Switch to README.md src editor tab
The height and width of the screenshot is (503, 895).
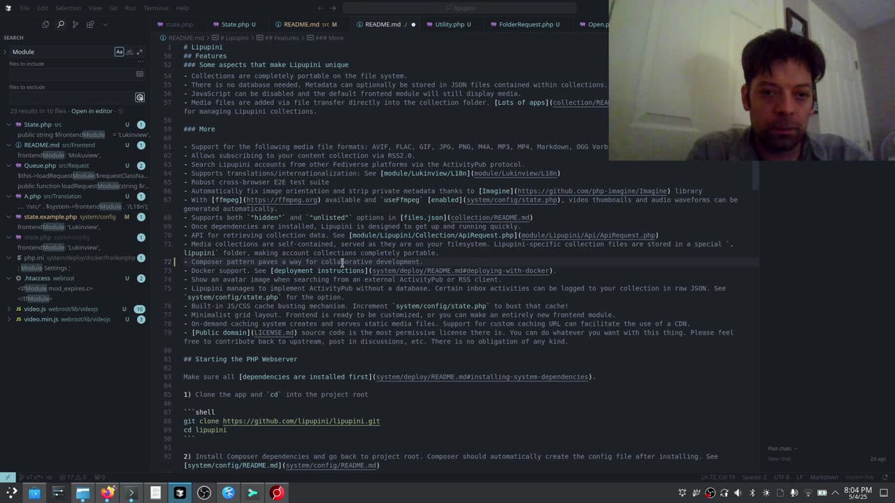(301, 24)
